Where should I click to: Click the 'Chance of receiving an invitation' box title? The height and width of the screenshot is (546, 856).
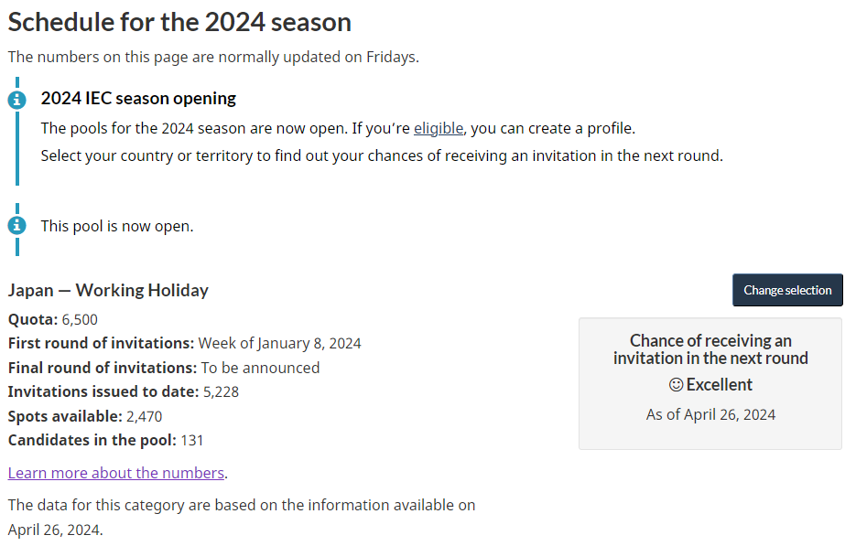point(710,349)
